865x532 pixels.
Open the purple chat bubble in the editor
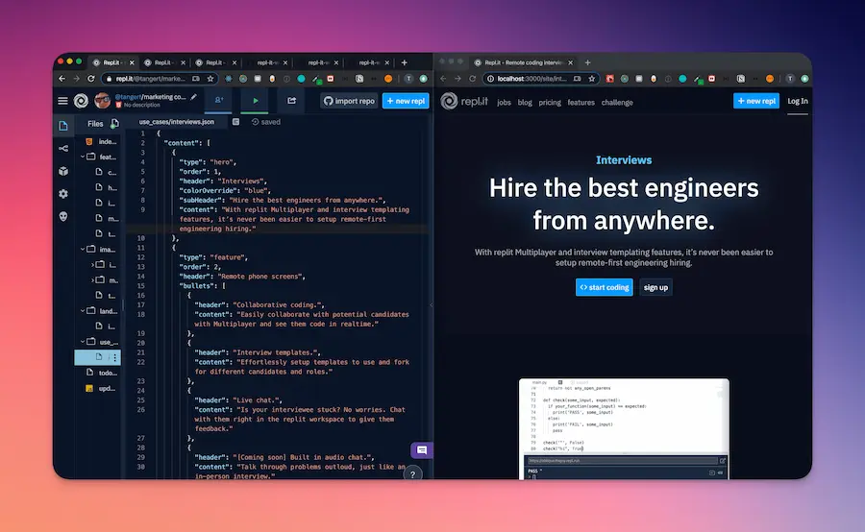point(422,450)
